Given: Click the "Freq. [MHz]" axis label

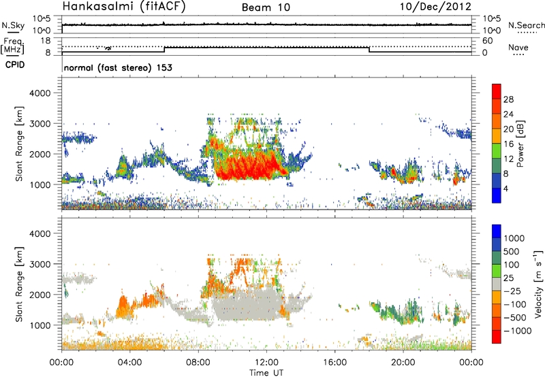Looking at the screenshot, I should point(12,46).
